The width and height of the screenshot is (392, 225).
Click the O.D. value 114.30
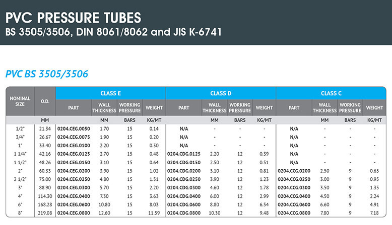point(45,196)
